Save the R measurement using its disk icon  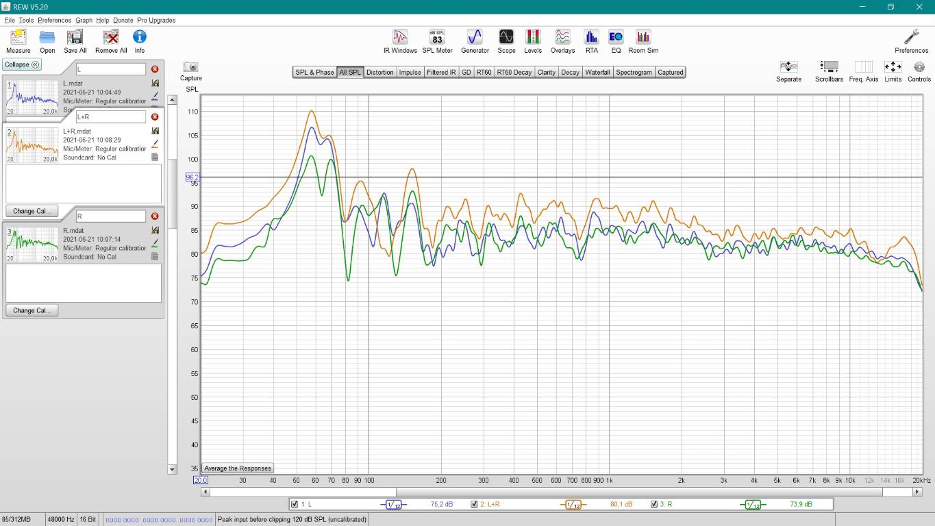[x=155, y=231]
